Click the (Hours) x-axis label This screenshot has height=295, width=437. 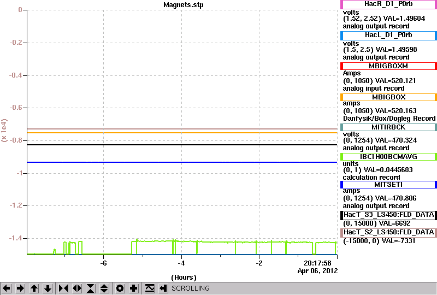(184, 278)
